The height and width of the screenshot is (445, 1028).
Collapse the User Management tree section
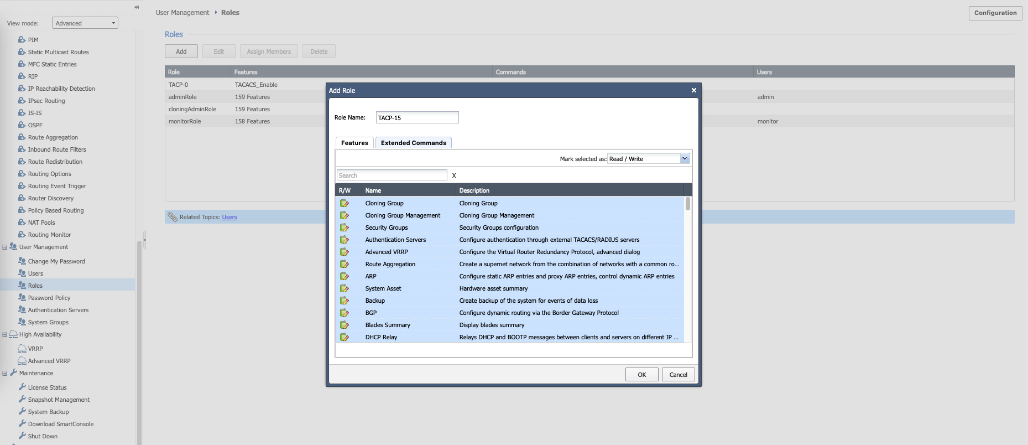(x=5, y=247)
